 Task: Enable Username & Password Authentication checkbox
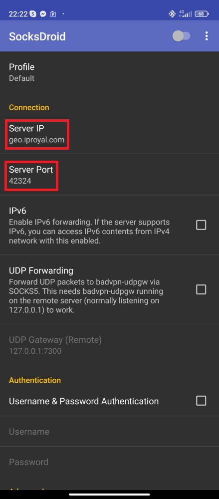point(201,400)
